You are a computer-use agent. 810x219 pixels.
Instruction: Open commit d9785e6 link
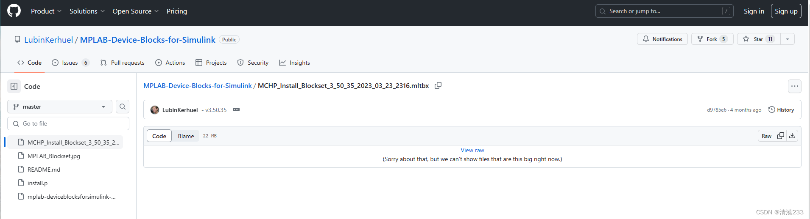pos(717,110)
